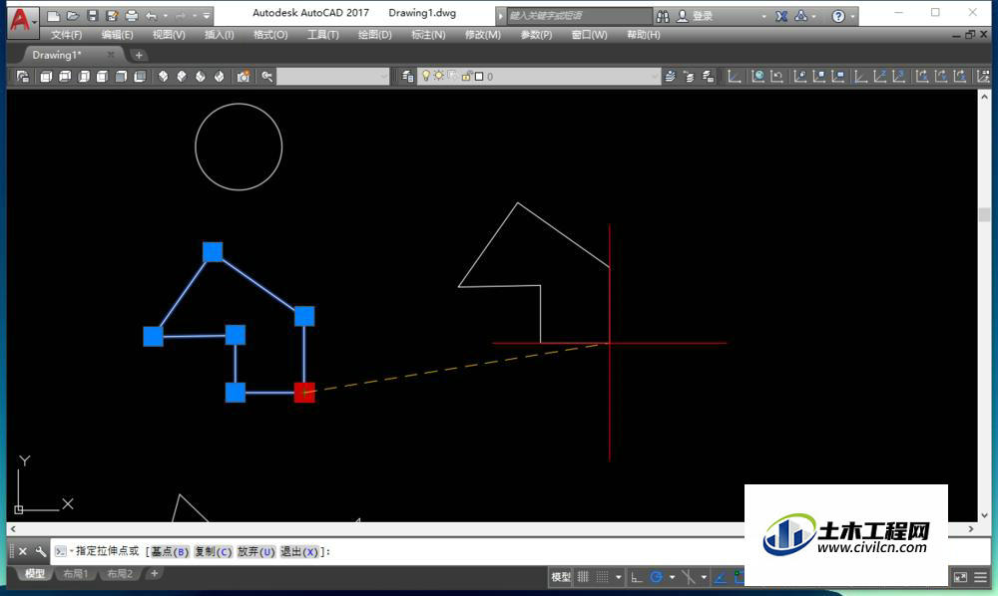Select the SW Isometric view icon

tap(163, 77)
